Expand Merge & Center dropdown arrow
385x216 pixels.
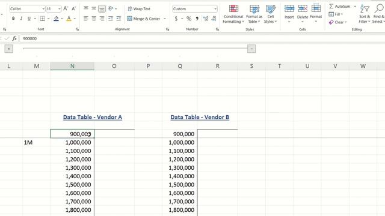click(165, 19)
